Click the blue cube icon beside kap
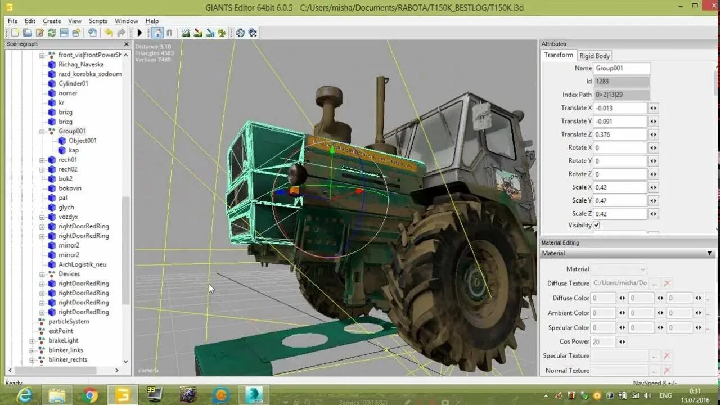Screen dimensions: 720x405 coord(62,150)
